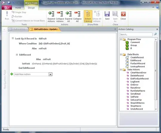Image resolution: width=161 pixels, height=133 pixels.
Task: Collapse the Look Up A Record block
Action: click(x=13, y=38)
